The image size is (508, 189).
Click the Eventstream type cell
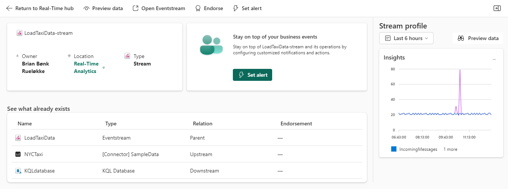[116, 138]
